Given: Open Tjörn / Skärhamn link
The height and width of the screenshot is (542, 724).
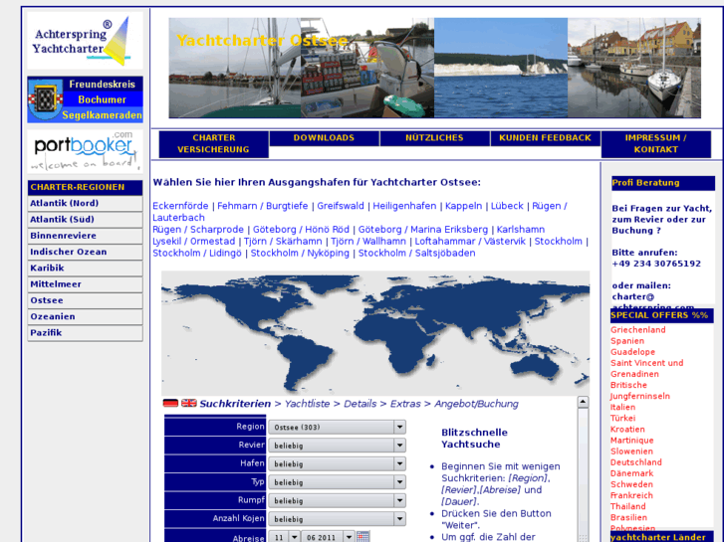Looking at the screenshot, I should point(283,242).
